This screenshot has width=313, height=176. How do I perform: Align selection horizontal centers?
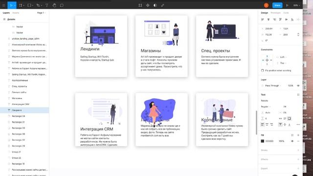coord(268,20)
